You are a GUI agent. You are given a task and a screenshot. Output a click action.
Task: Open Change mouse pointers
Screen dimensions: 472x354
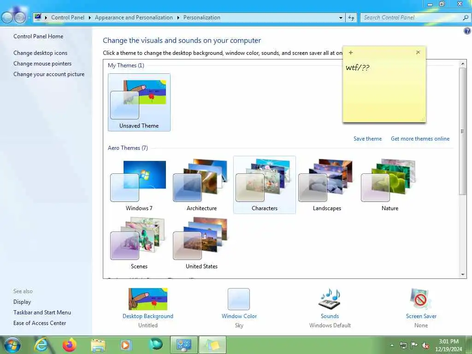42,64
